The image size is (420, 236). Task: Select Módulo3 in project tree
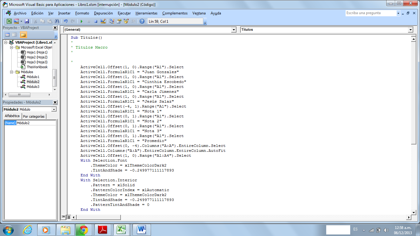click(33, 87)
